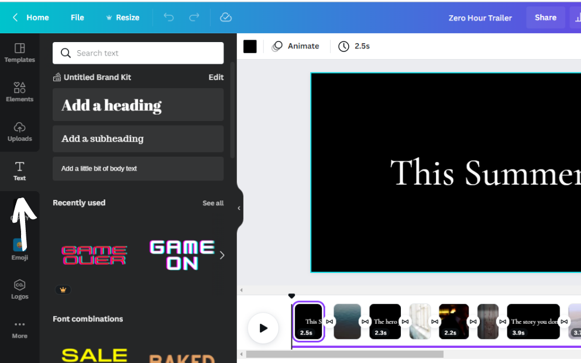
Task: Play the video timeline
Action: (x=263, y=328)
